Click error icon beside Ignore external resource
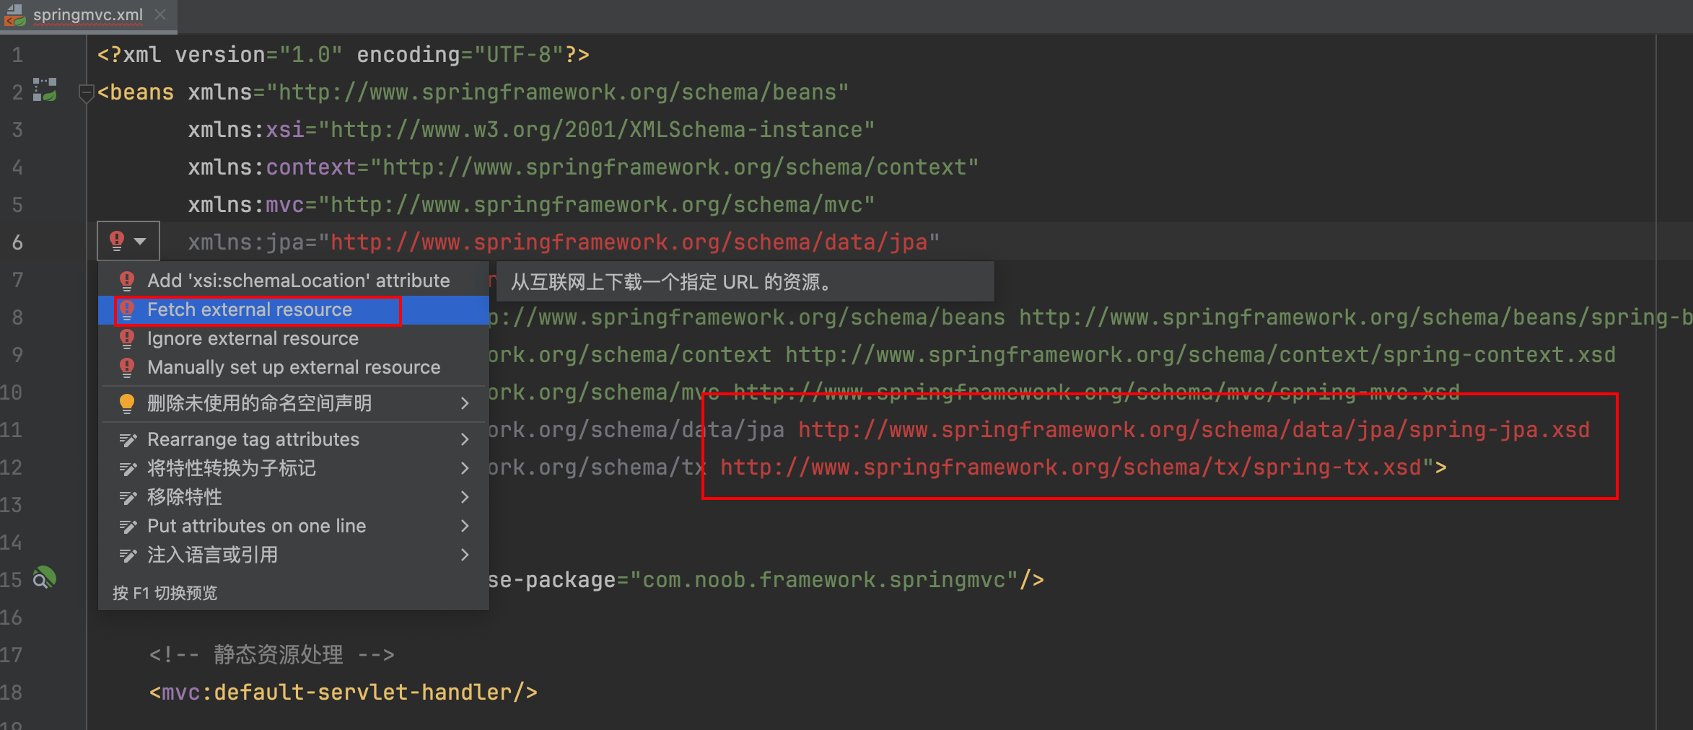 click(127, 338)
